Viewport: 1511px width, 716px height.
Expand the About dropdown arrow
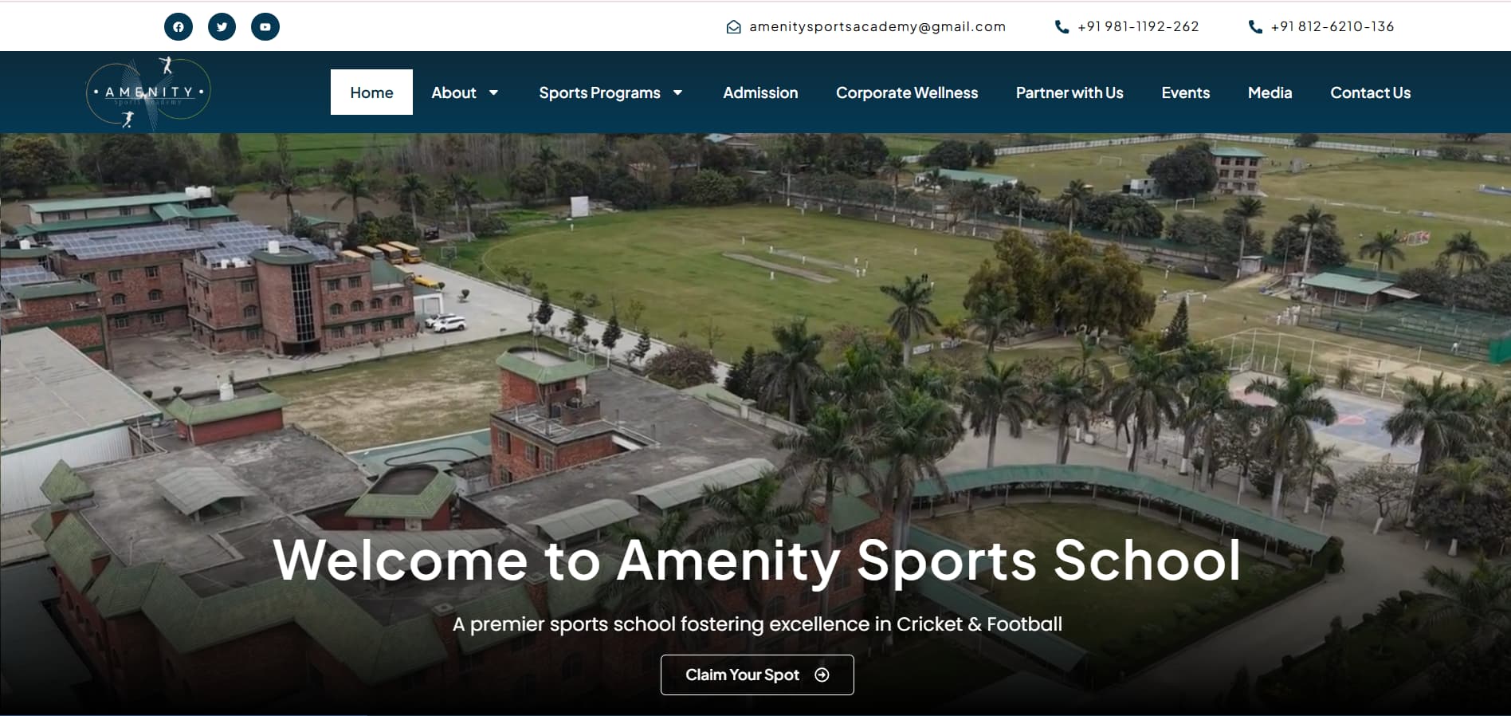(493, 92)
